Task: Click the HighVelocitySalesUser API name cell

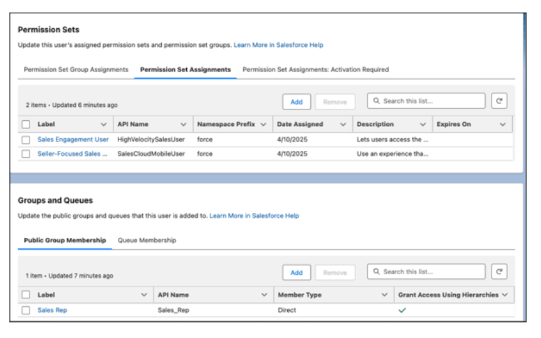Action: tap(151, 140)
